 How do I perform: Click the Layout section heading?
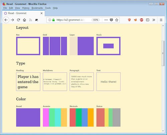point(22,28)
